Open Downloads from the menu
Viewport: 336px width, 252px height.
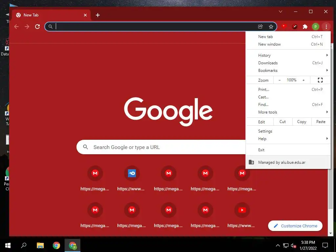(288, 63)
